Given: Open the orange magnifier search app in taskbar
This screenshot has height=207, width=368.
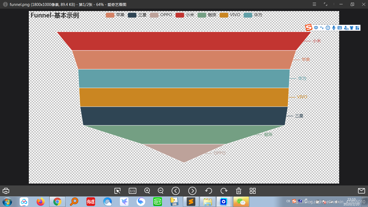Looking at the screenshot, I should [74, 201].
